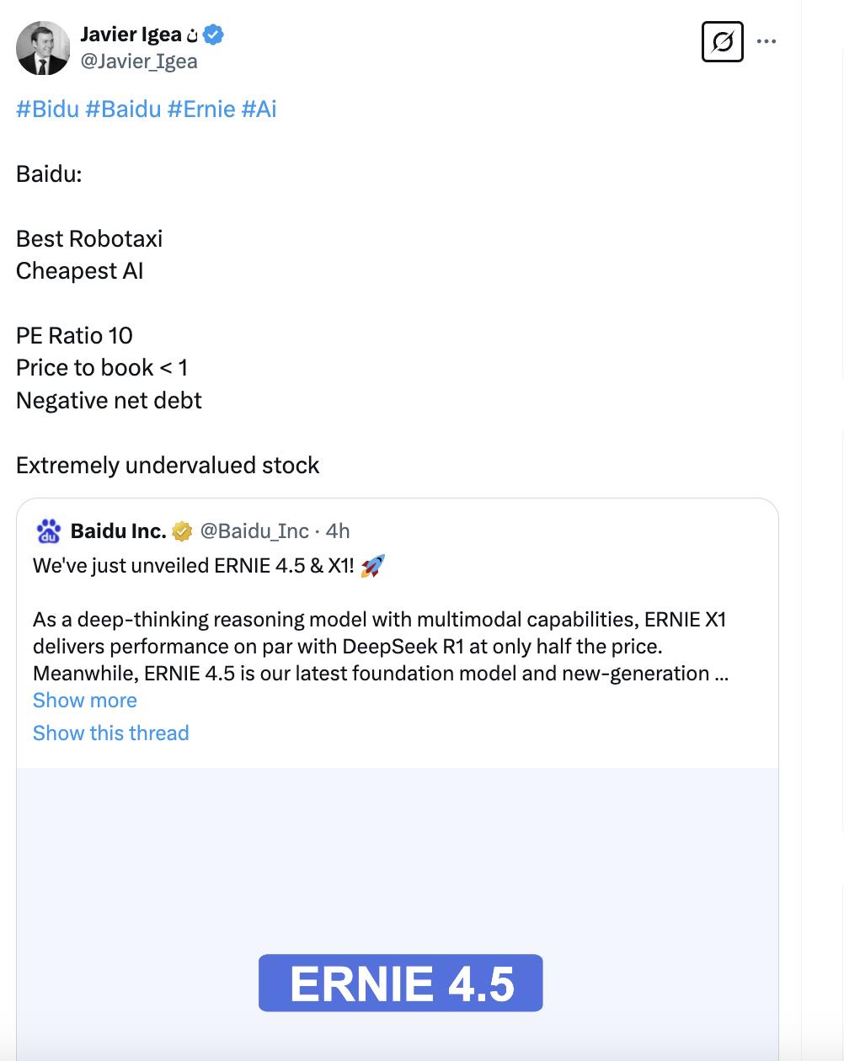Image resolution: width=844 pixels, height=1061 pixels.
Task: Open the three-dot more options menu
Action: [767, 41]
